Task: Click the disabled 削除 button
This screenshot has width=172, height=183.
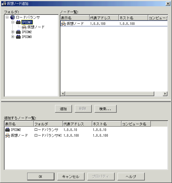Action: 83,109
